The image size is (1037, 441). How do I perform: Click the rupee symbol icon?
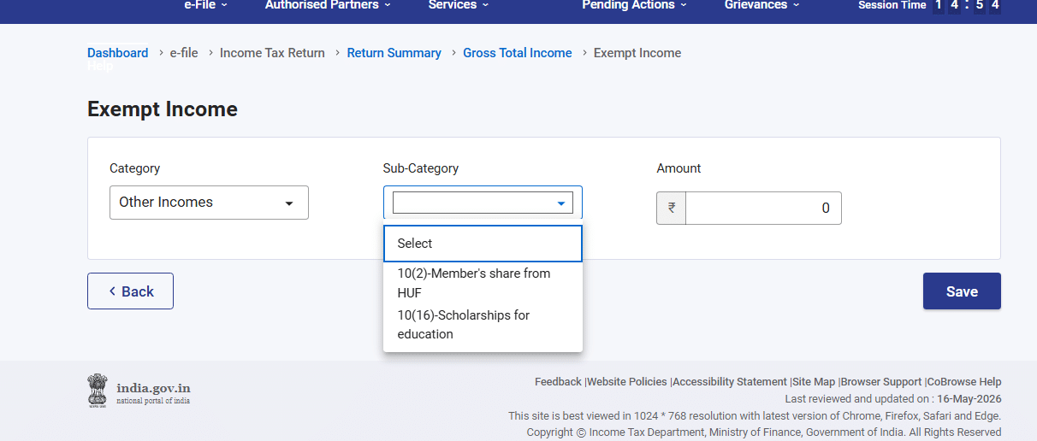671,208
